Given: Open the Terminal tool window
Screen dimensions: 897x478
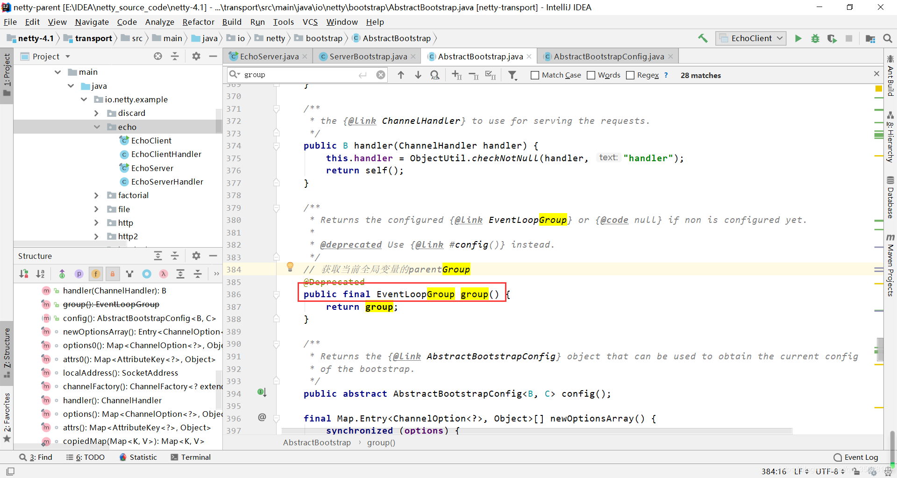Looking at the screenshot, I should 191,457.
